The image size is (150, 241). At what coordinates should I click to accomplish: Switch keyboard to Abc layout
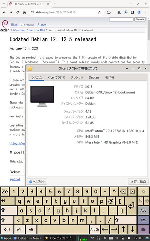click(143, 210)
